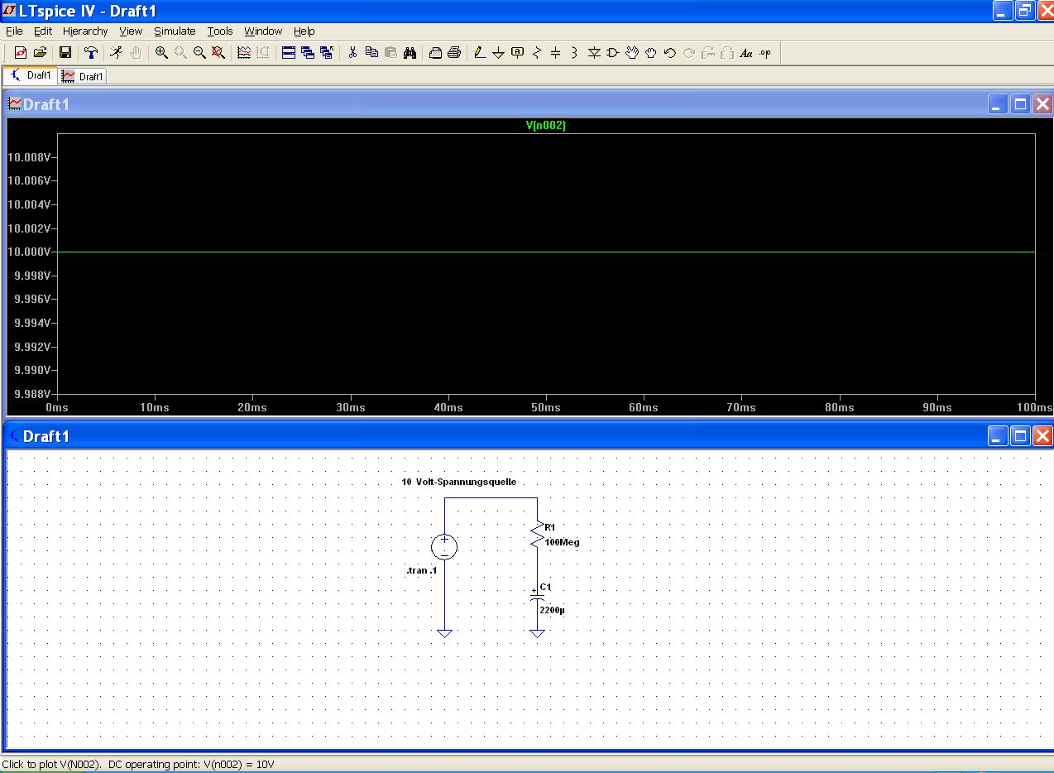
Task: Click the Zoom In magnifier icon
Action: point(161,53)
